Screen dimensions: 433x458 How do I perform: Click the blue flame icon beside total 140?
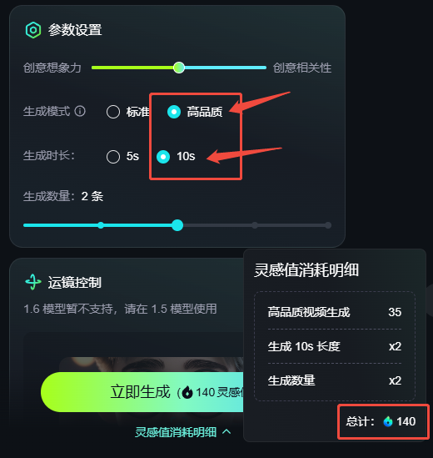(388, 421)
